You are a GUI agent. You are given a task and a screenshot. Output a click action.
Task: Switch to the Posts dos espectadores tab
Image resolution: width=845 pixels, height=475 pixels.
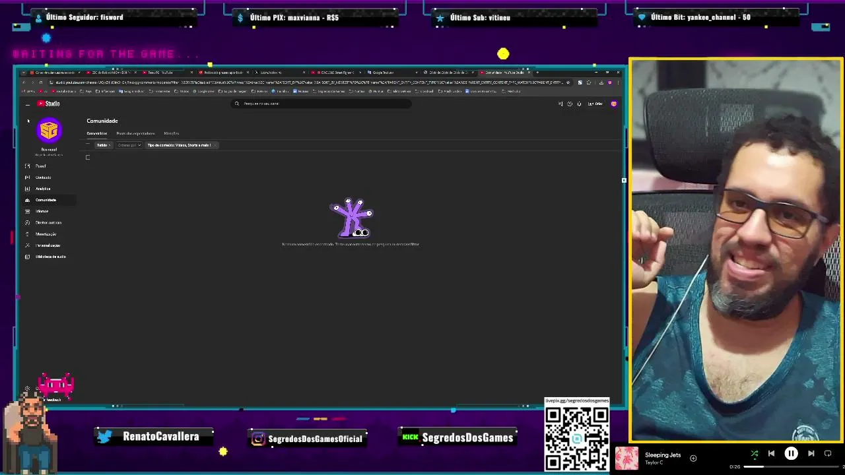pyautogui.click(x=135, y=133)
